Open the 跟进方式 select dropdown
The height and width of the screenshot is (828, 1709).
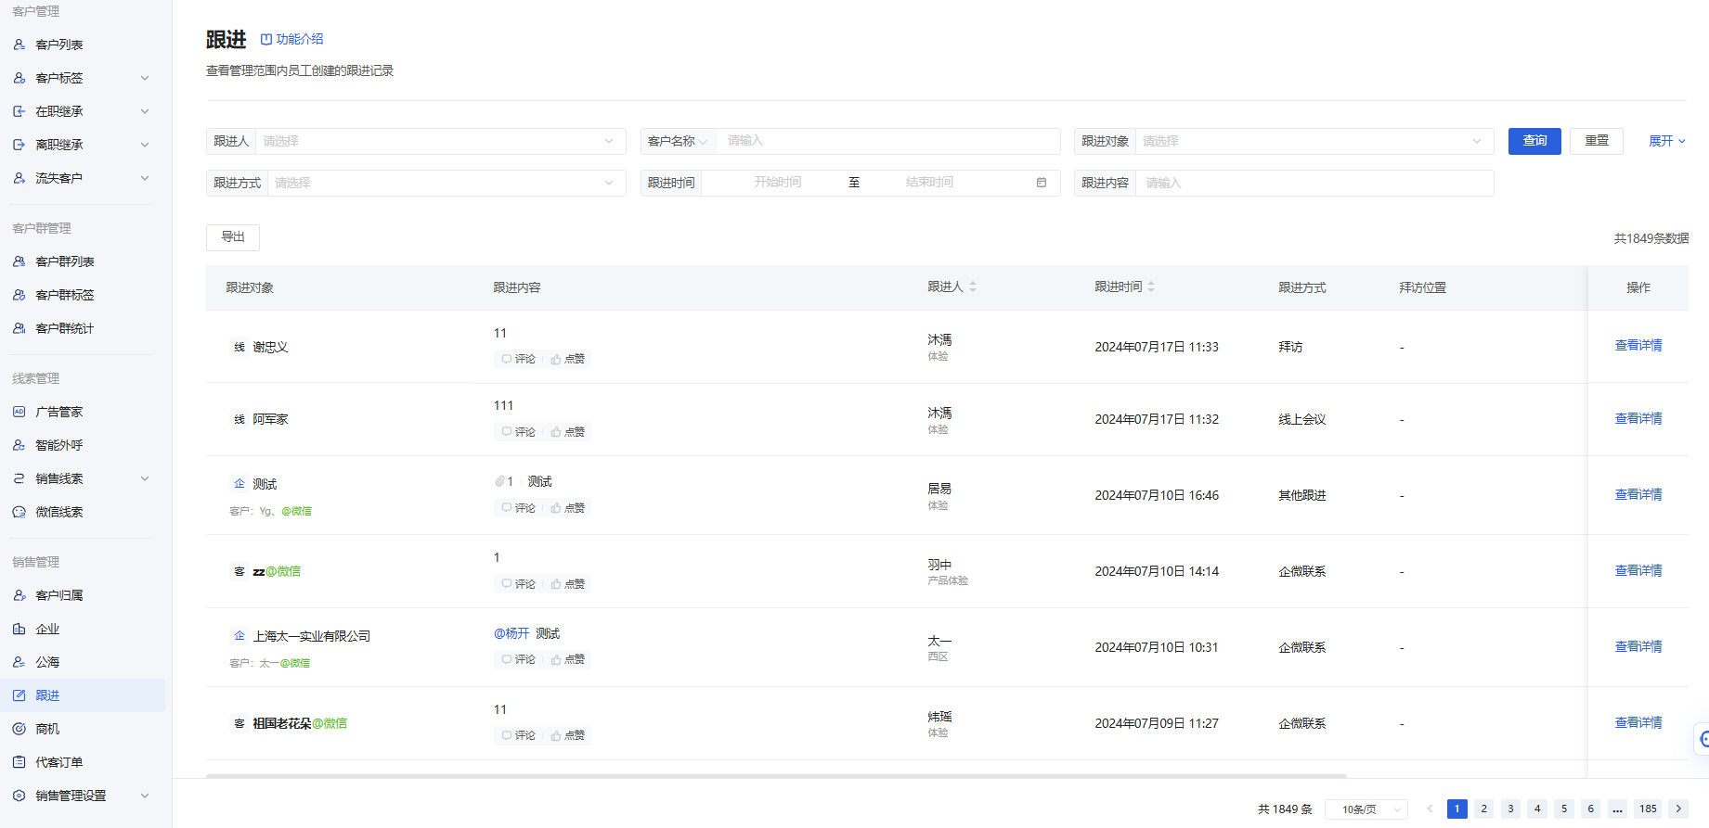(x=447, y=183)
